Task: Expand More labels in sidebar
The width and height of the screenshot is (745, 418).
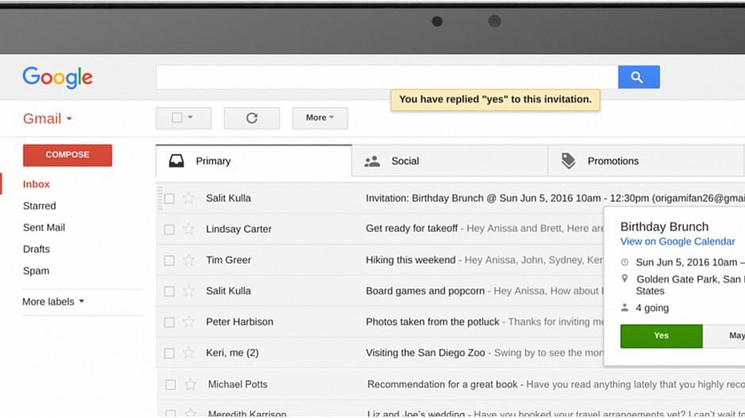Action: pos(53,302)
